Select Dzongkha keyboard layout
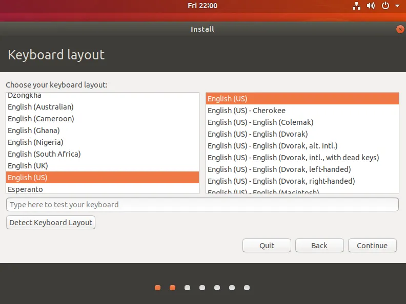This screenshot has width=406, height=304. click(103, 95)
